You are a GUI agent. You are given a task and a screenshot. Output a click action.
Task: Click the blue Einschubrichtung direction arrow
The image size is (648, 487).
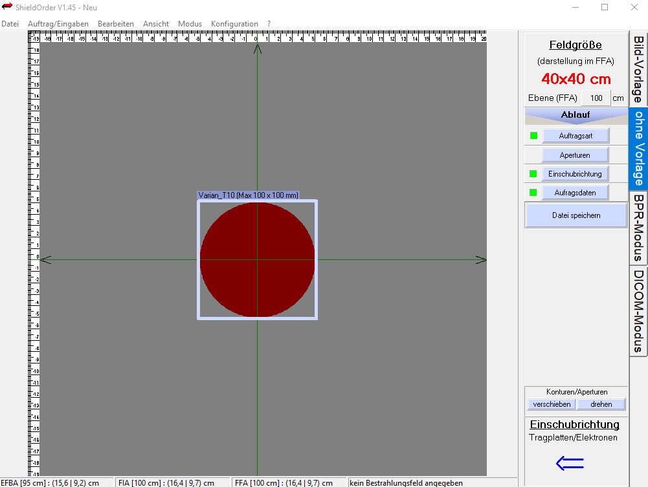pos(570,464)
